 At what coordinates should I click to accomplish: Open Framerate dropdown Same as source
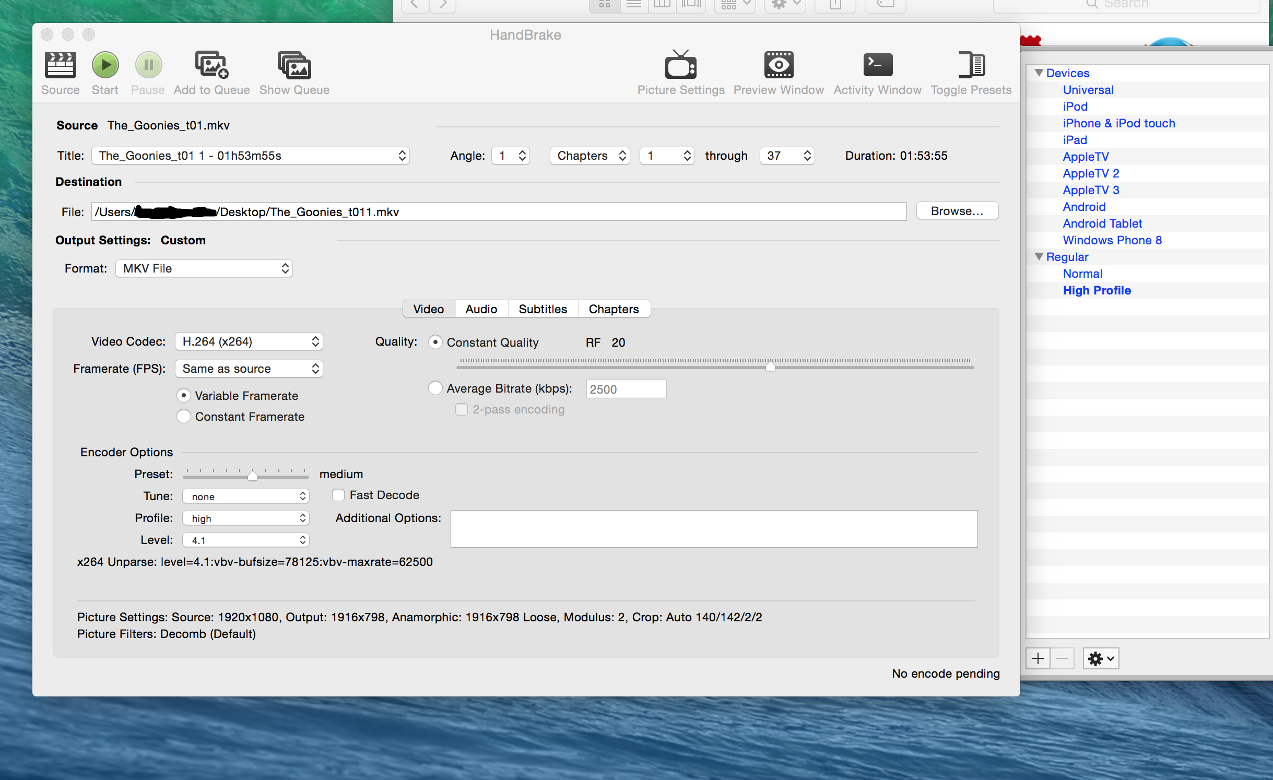(249, 369)
